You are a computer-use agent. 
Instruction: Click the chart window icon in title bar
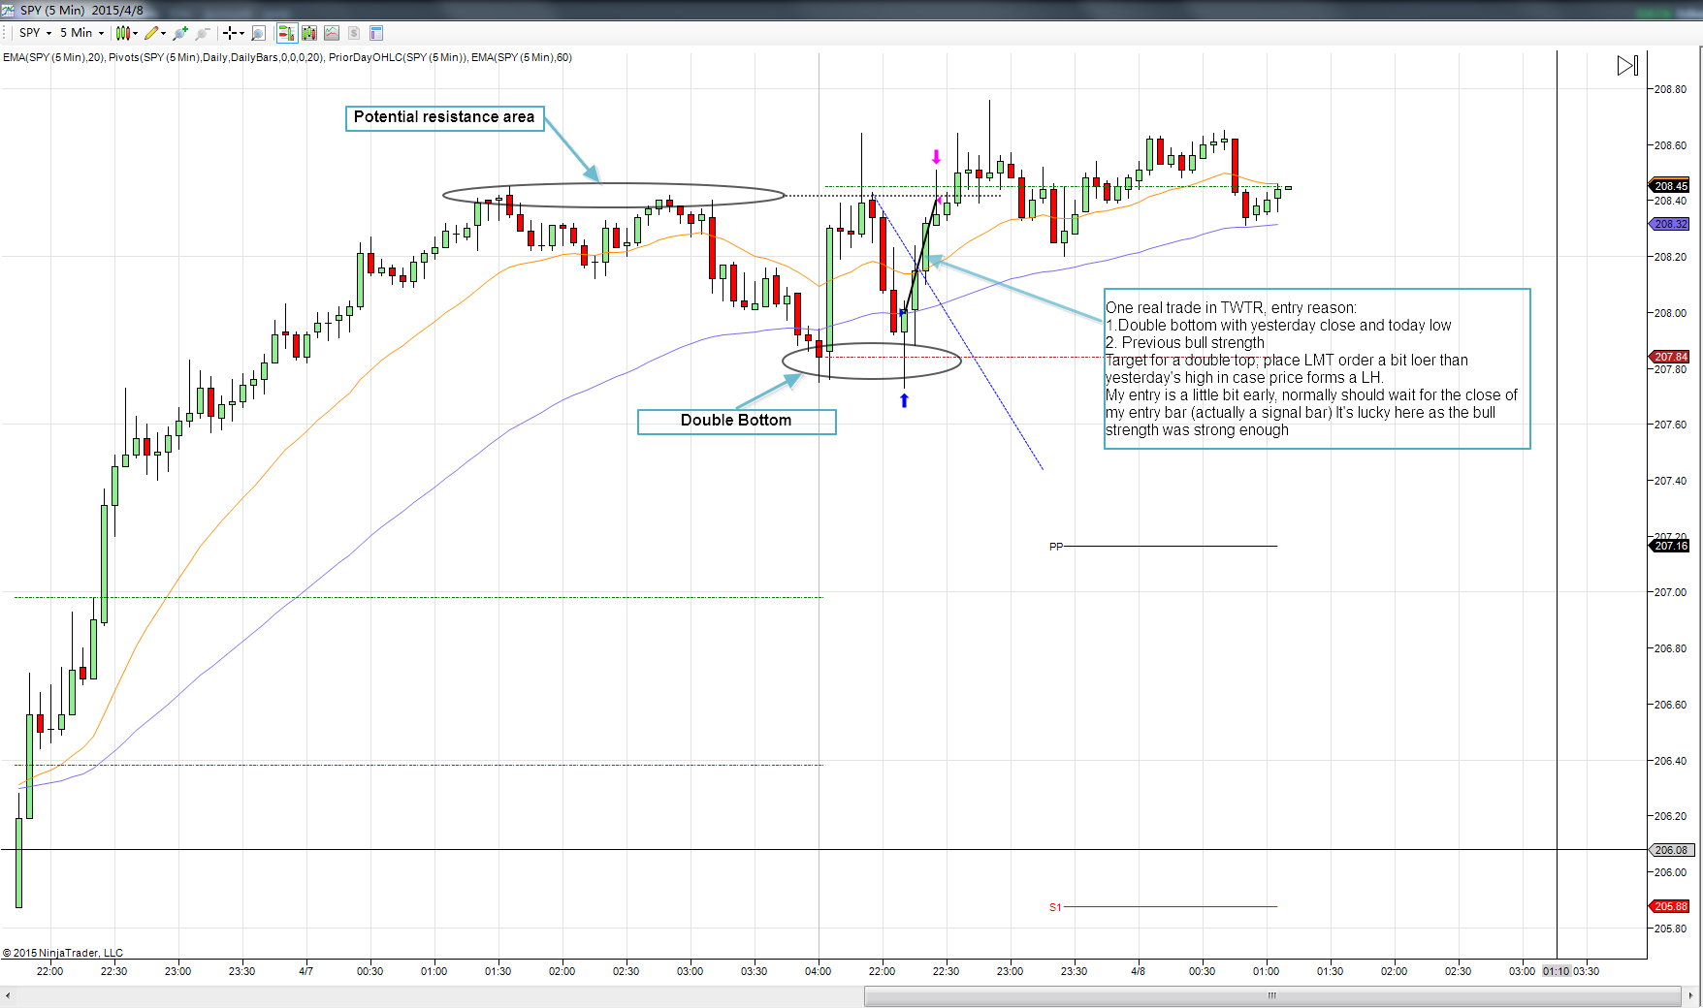[8, 10]
